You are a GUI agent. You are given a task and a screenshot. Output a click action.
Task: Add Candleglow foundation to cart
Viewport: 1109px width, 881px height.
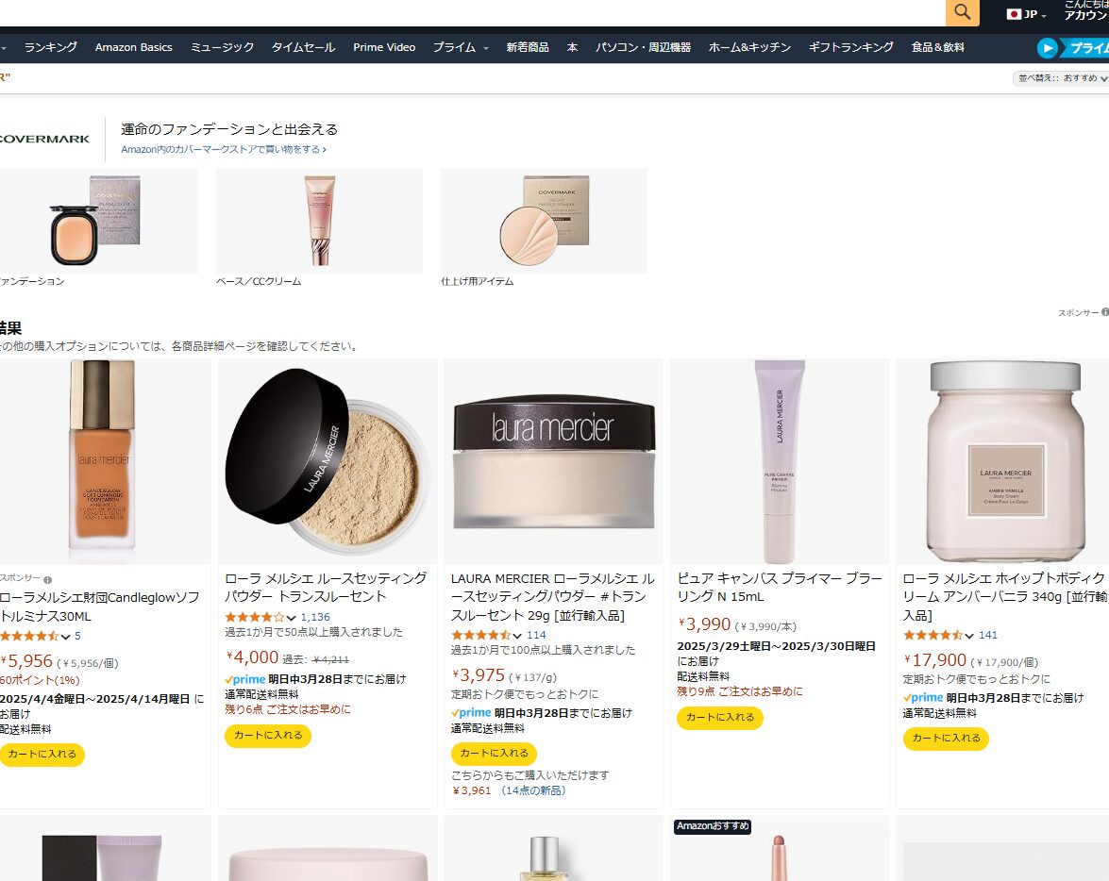pos(42,755)
